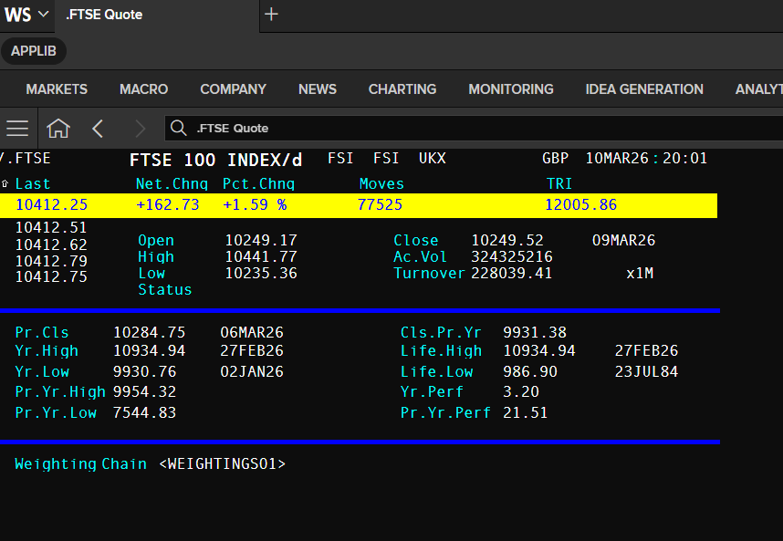
Task: Click the UKX code
Action: coord(432,158)
